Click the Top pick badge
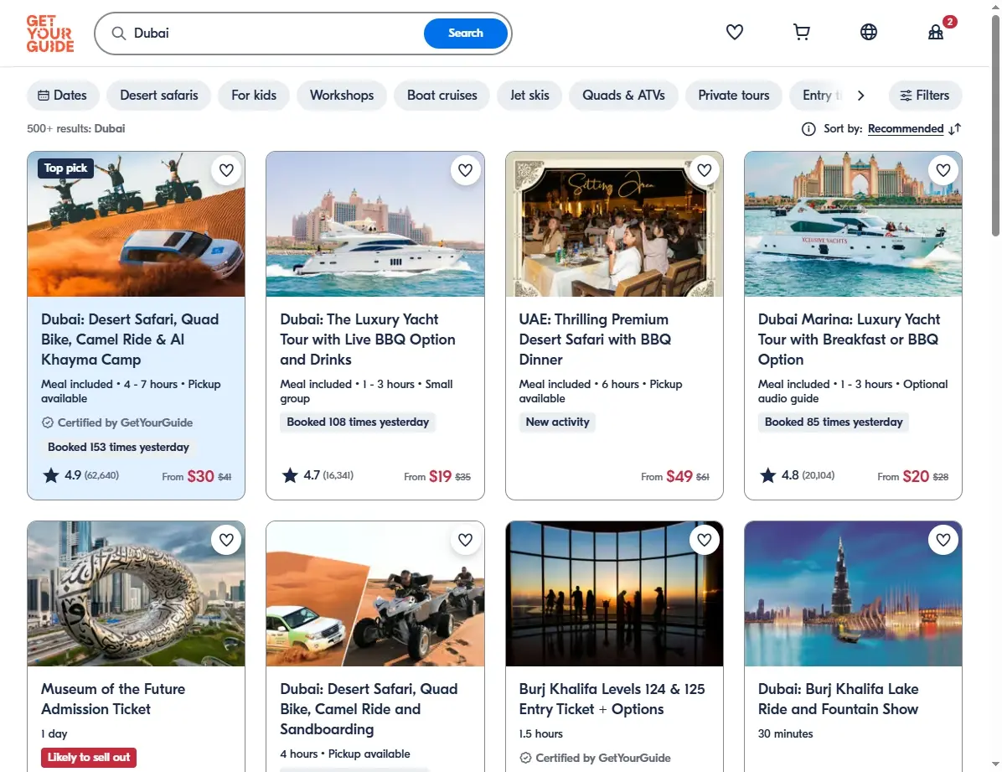The height and width of the screenshot is (772, 1002). [66, 168]
